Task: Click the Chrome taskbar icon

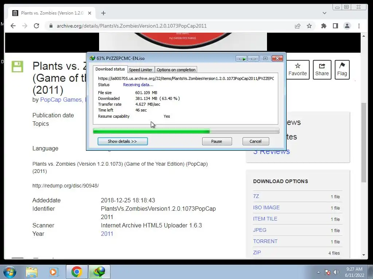Action: coord(76,272)
